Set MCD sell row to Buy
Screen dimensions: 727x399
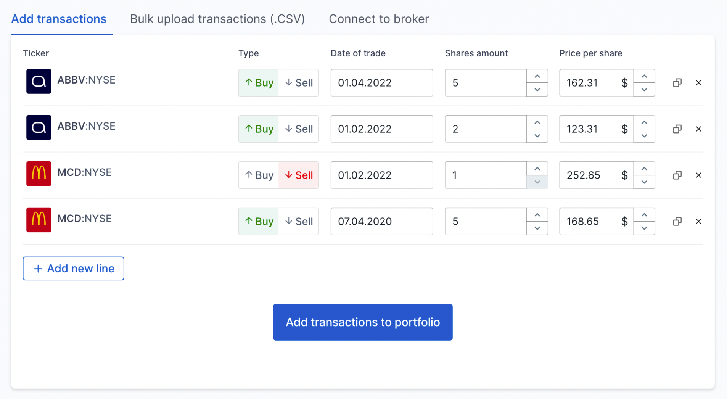pos(259,175)
